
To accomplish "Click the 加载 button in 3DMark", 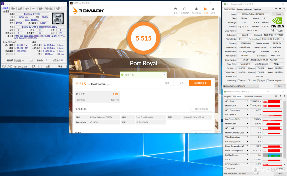I will 167,83.
